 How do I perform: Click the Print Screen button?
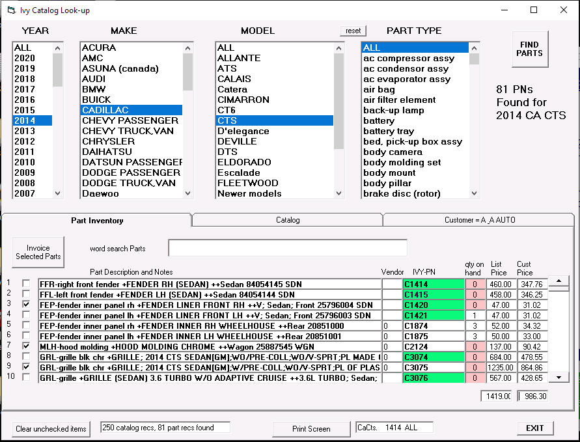tap(311, 429)
